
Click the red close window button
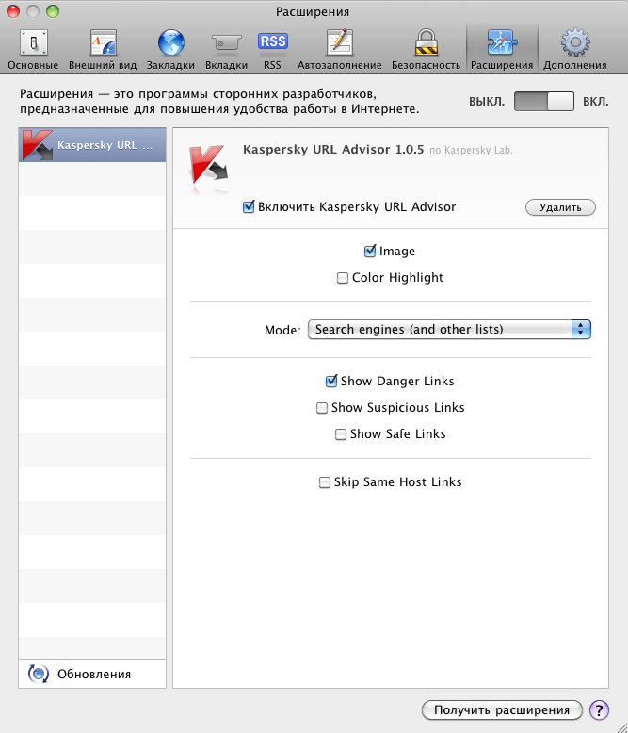pos(13,11)
